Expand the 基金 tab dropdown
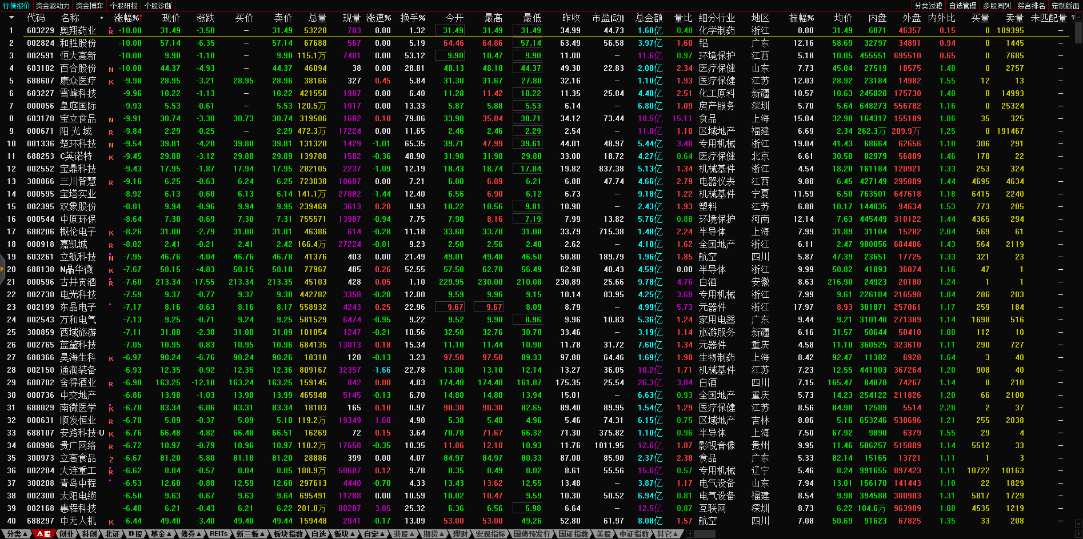Screen dimensions: 1083x539 160,534
